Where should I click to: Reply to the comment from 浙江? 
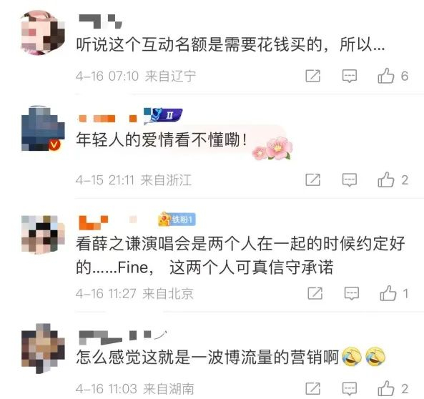350,180
